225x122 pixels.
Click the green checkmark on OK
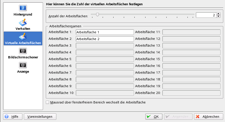[149, 116]
